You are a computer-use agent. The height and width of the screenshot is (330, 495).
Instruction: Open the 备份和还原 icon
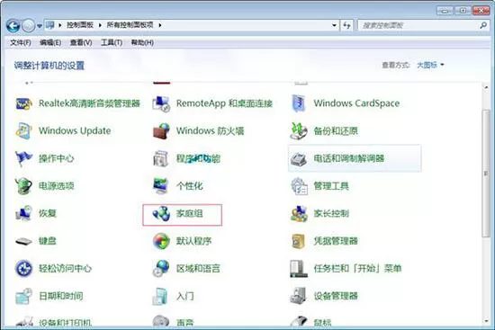coord(299,131)
